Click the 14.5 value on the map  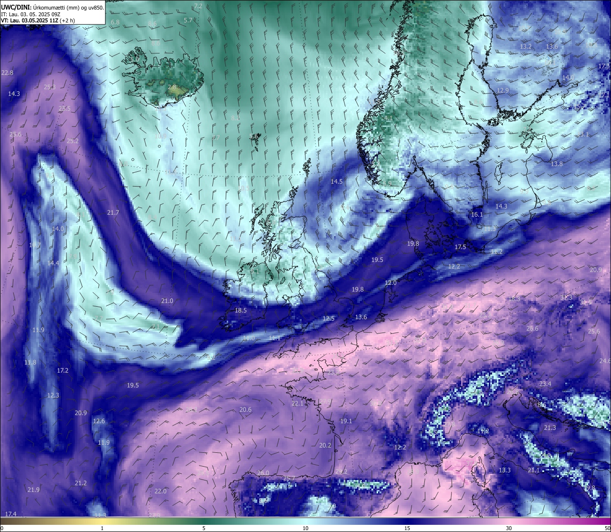[337, 182]
